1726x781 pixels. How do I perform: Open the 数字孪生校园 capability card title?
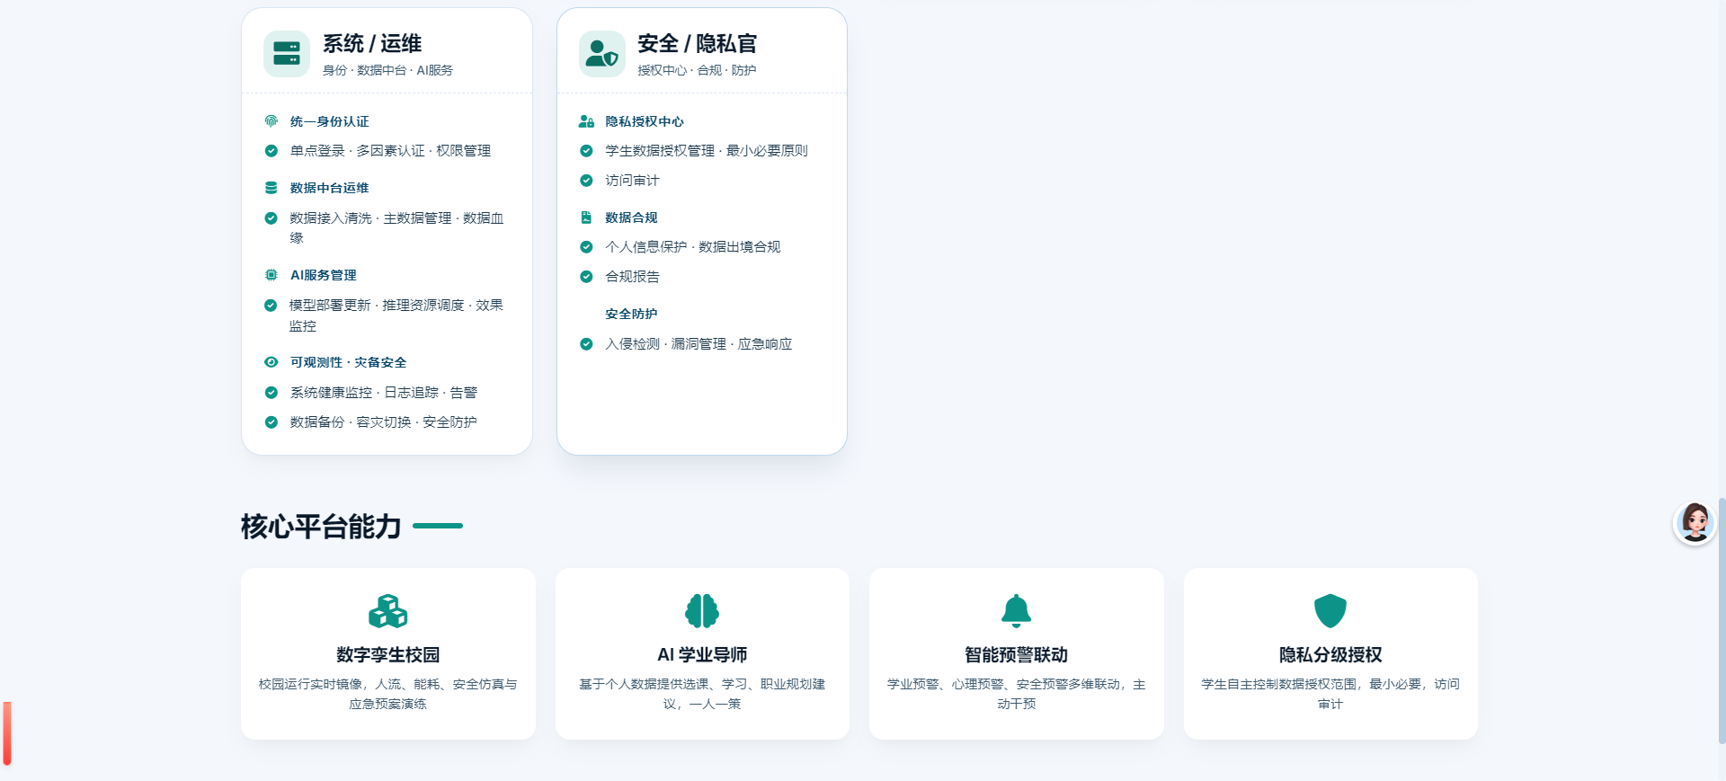pyautogui.click(x=388, y=655)
